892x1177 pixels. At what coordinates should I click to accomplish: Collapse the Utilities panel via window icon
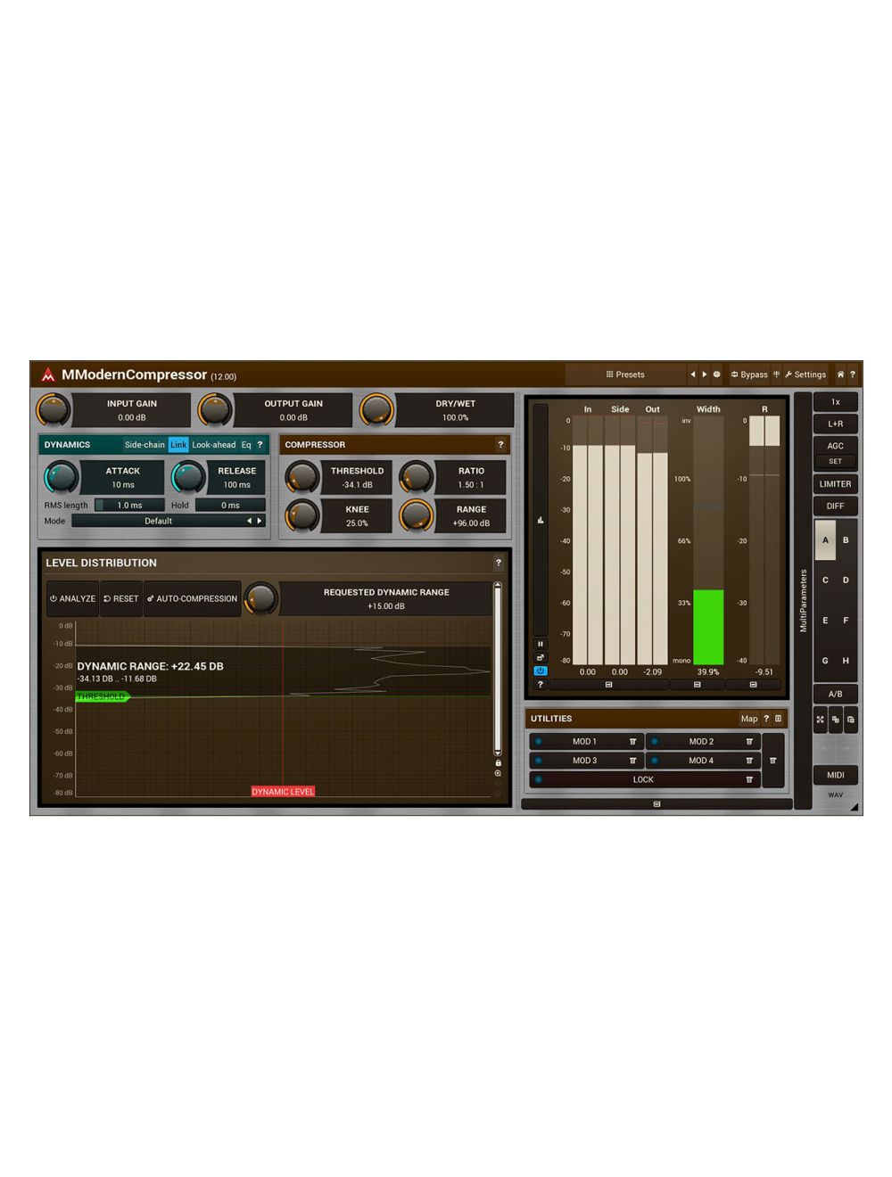pos(777,719)
